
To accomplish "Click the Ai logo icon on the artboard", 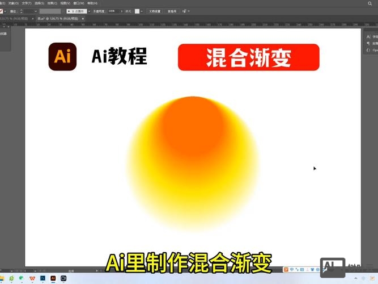I will (x=62, y=57).
